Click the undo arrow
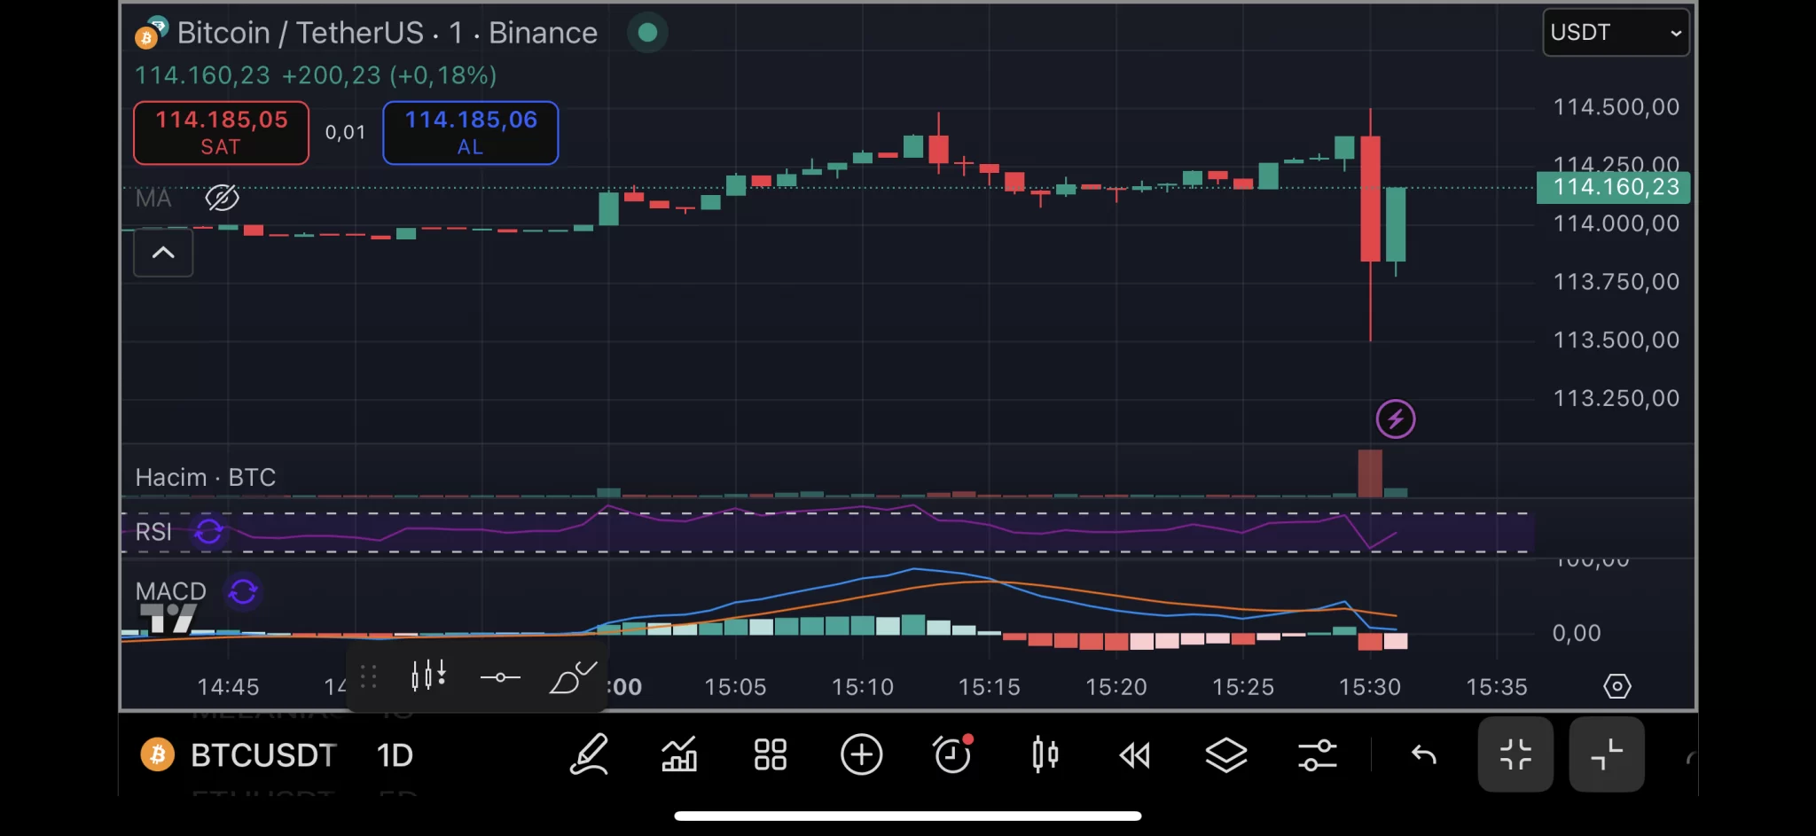Viewport: 1816px width, 836px height. (1423, 755)
